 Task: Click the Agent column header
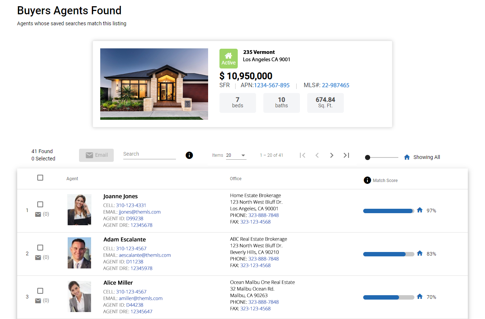point(72,179)
